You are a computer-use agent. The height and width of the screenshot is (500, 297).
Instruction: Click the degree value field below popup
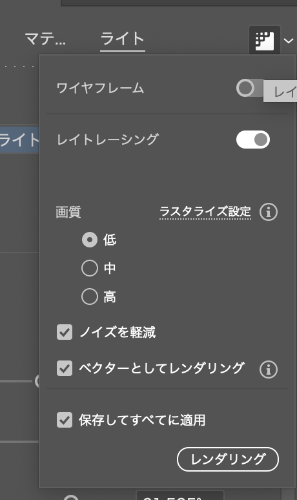click(x=180, y=496)
